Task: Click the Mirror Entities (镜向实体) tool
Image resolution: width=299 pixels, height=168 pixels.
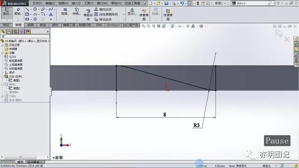Action: 103,9
